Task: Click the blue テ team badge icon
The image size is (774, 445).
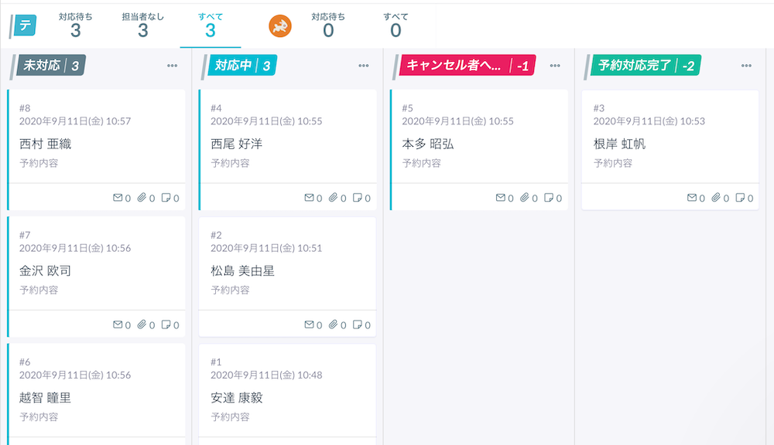Action: pos(25,25)
